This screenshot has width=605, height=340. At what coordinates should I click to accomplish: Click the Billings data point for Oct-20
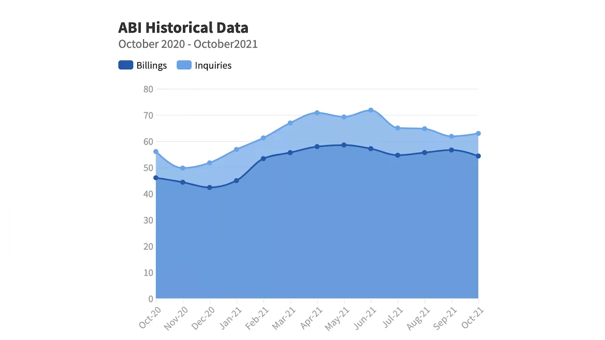156,178
